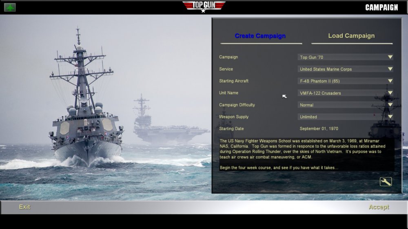Expand the Service dropdown arrow

390,69
